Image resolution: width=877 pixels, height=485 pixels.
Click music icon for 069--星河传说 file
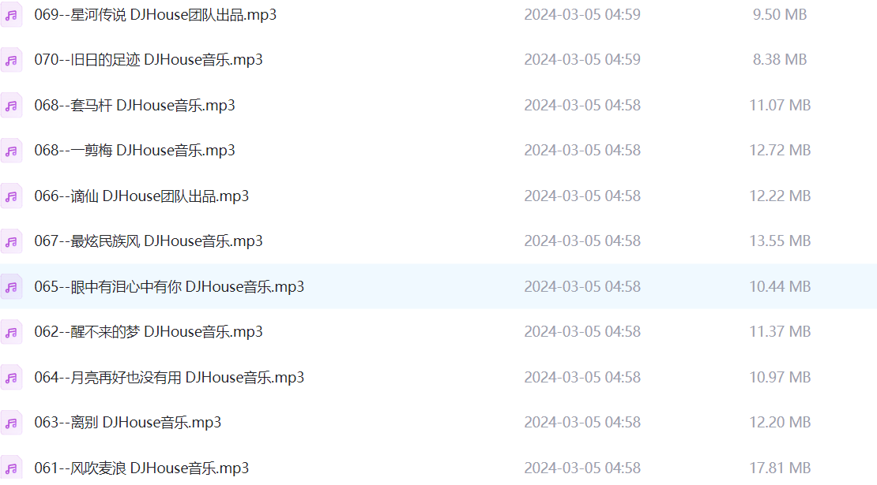[x=11, y=15]
